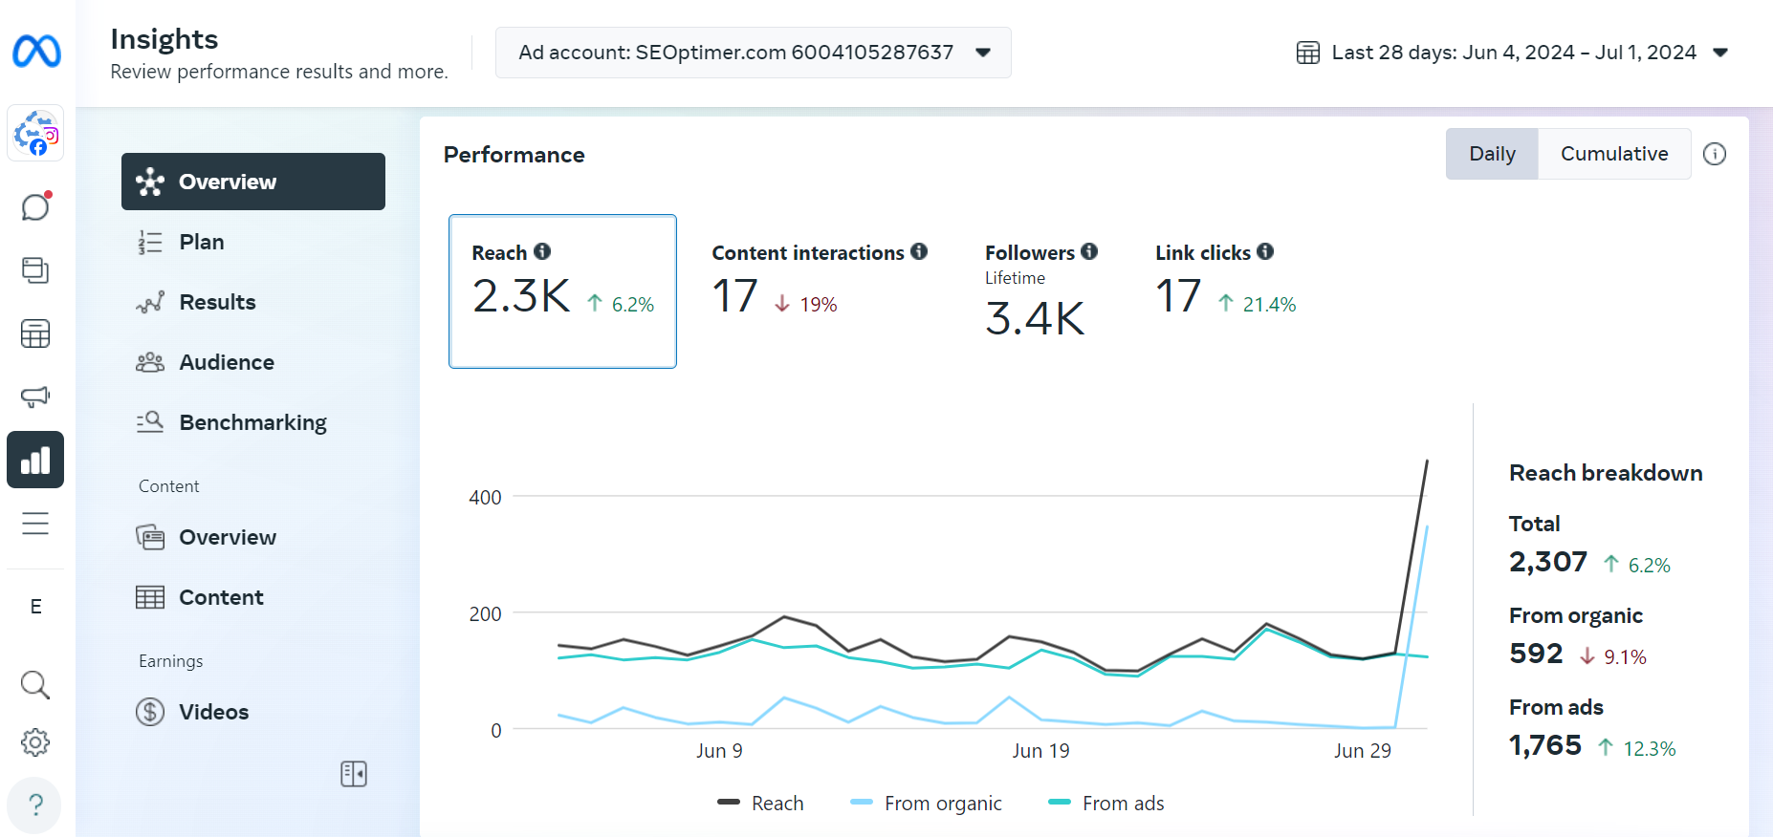This screenshot has width=1773, height=837.
Task: Open the help question mark icon
Action: pos(35,805)
